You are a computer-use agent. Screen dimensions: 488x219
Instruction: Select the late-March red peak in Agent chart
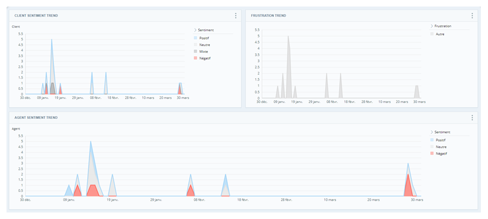(408, 174)
